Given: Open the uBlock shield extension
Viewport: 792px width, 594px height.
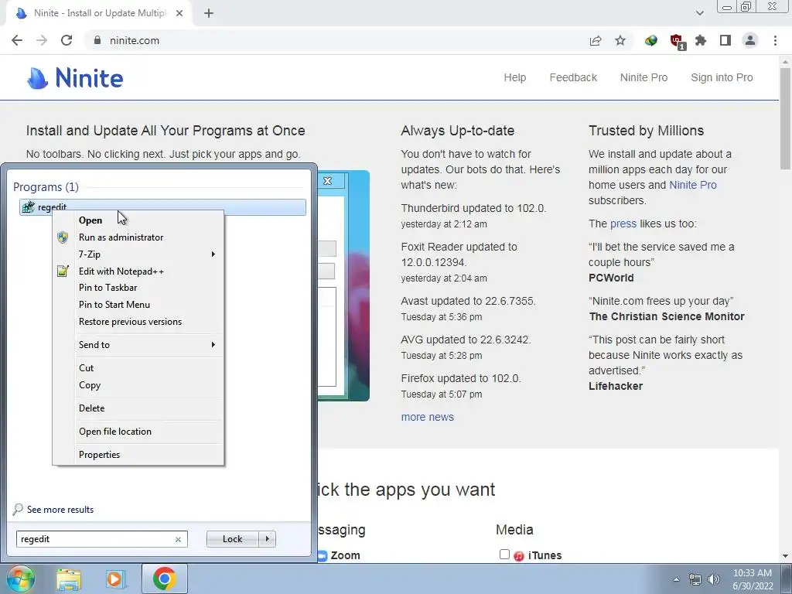Looking at the screenshot, I should coord(676,41).
